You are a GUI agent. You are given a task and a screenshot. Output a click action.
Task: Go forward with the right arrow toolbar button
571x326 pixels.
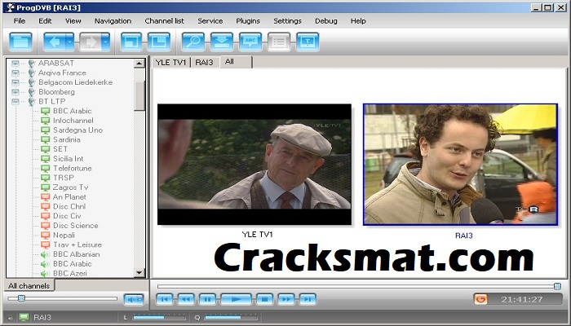(x=91, y=42)
